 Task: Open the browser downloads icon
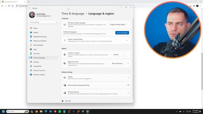click(x=191, y=6)
